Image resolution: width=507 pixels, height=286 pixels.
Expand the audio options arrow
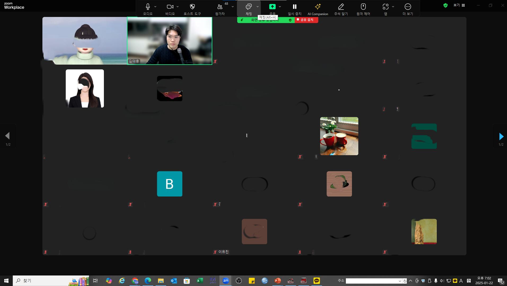tap(155, 7)
